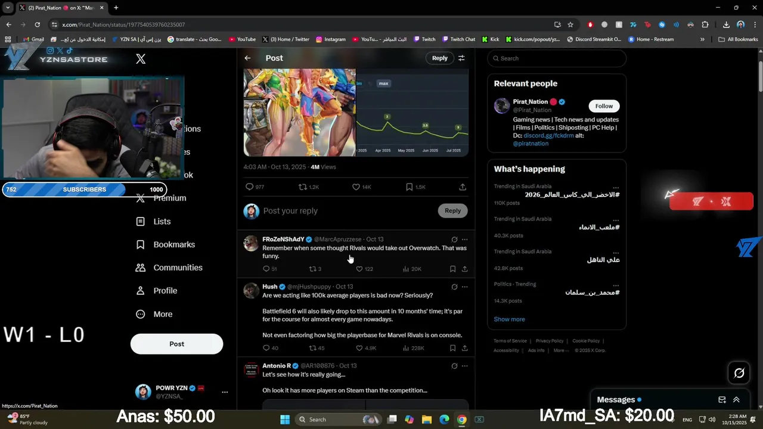Click Show more under What's happening
Viewport: 763px width, 429px height.
[509, 319]
